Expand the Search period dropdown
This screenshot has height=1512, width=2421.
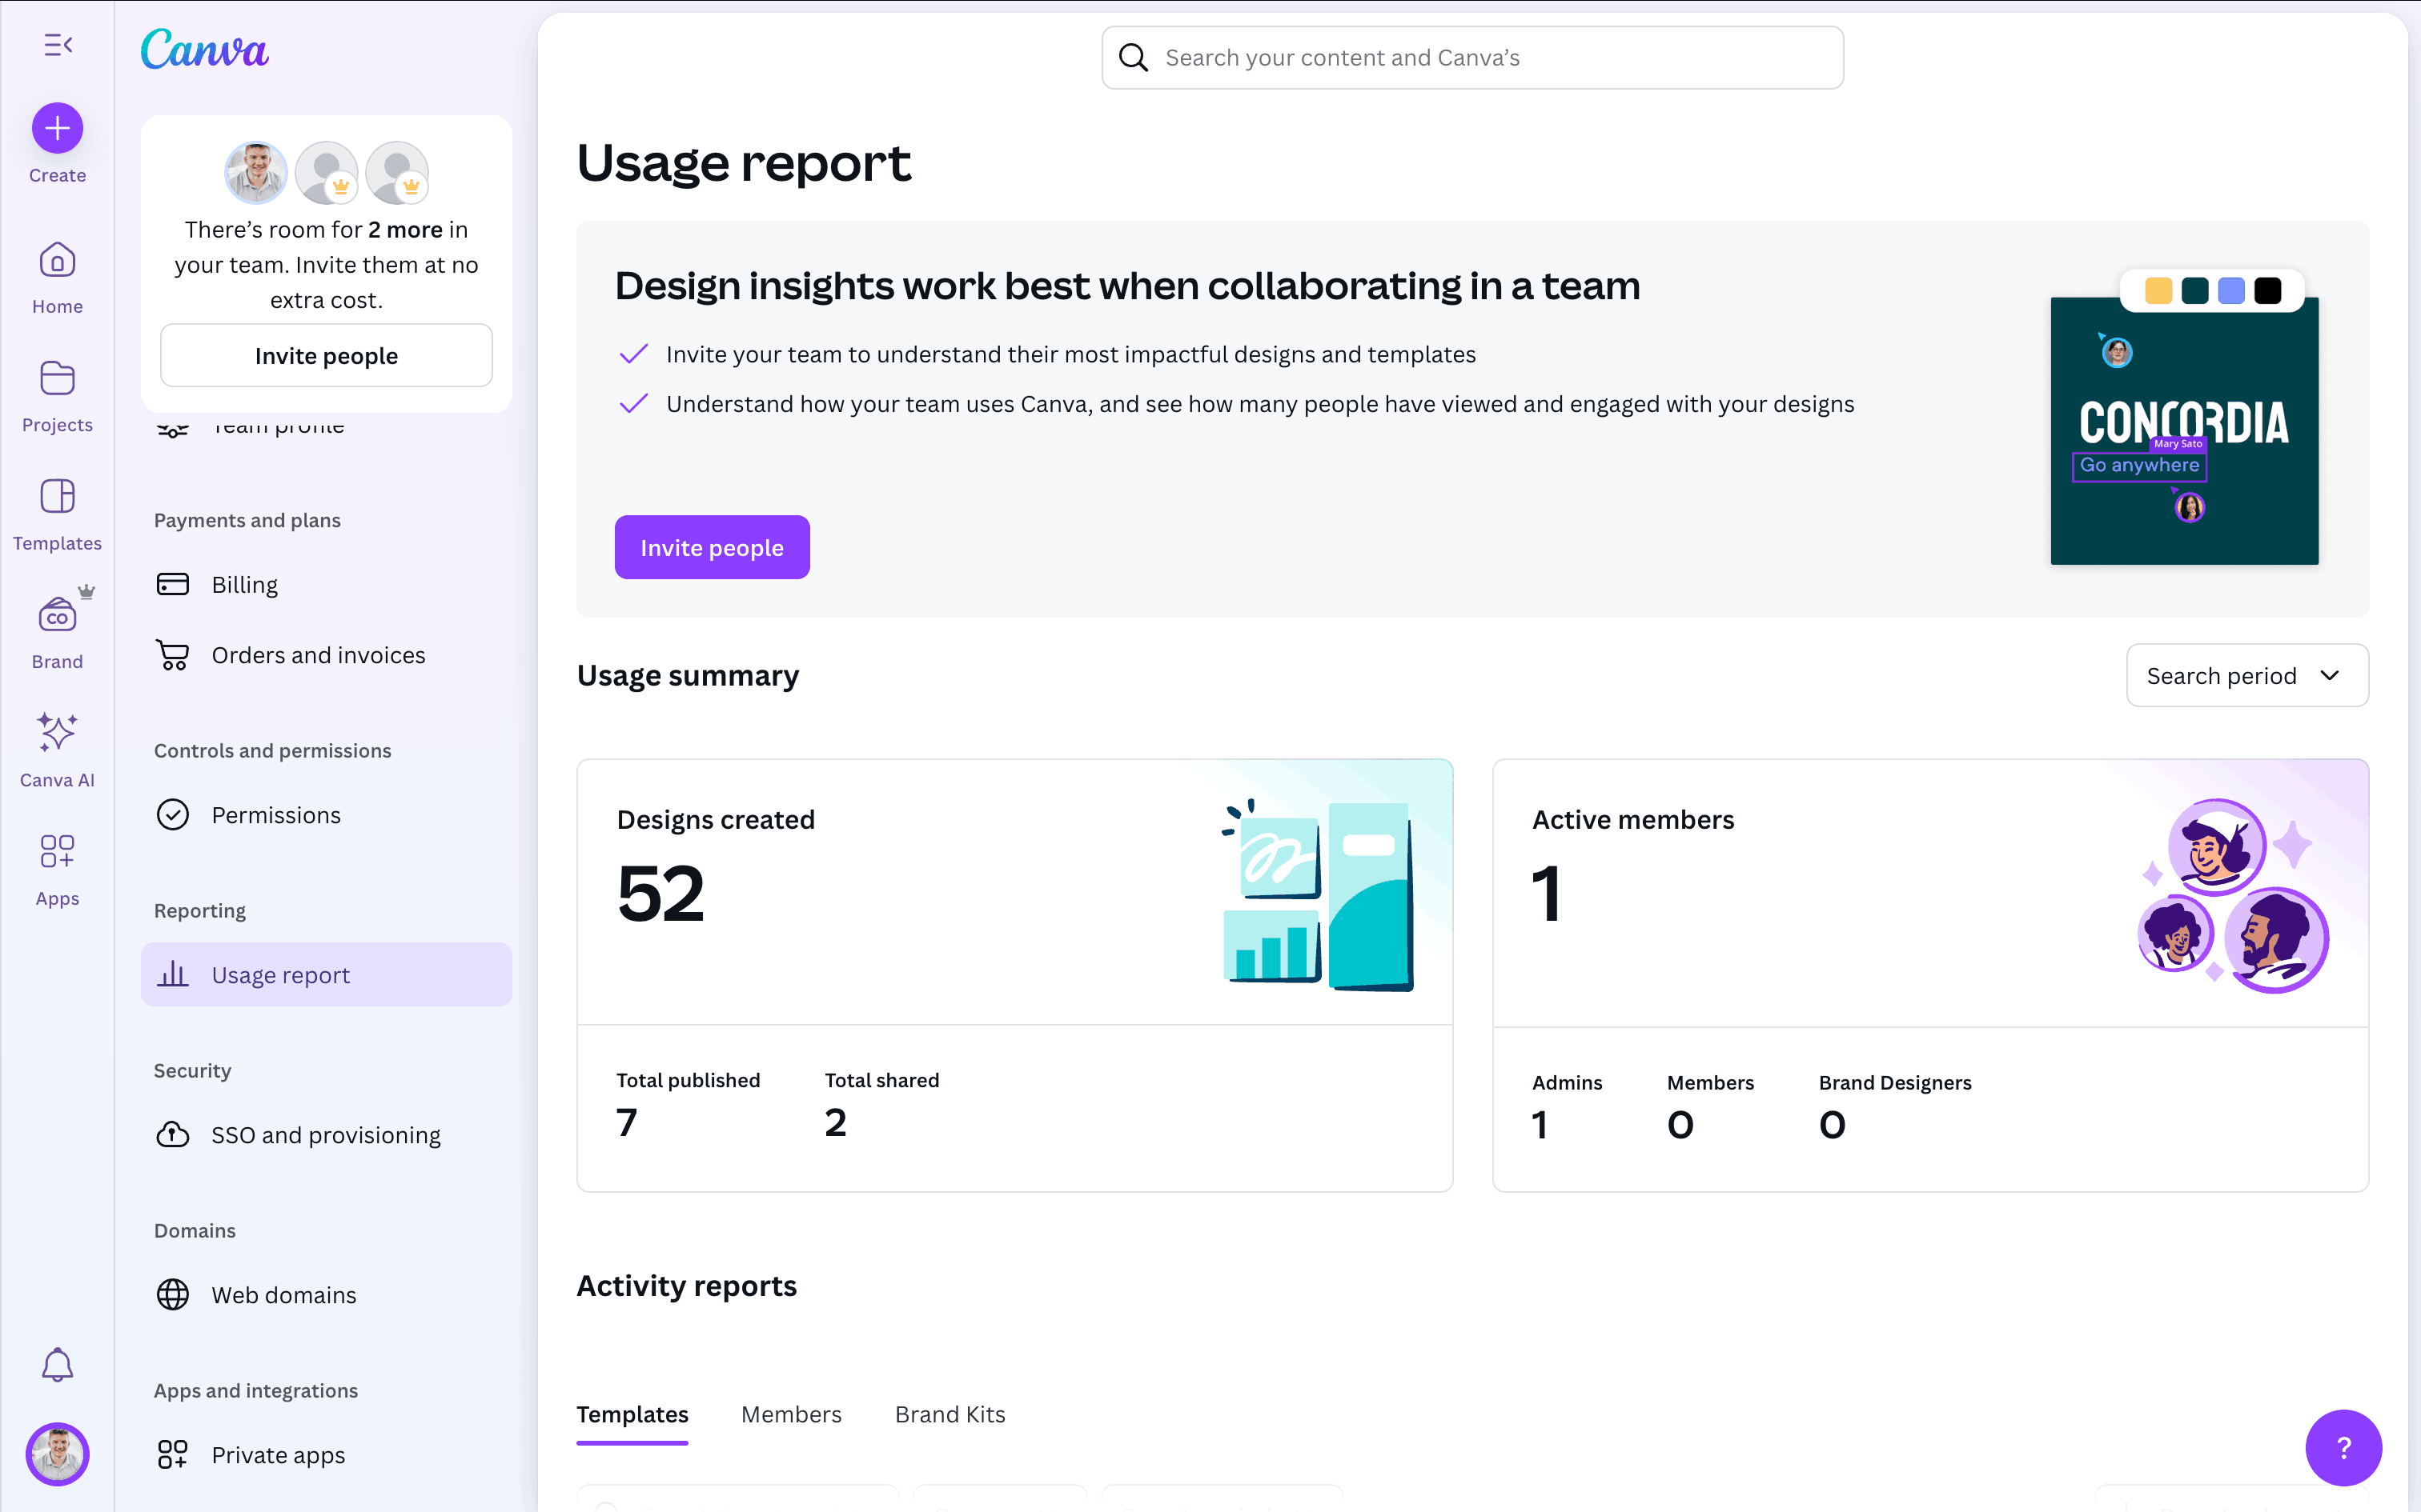pyautogui.click(x=2246, y=676)
